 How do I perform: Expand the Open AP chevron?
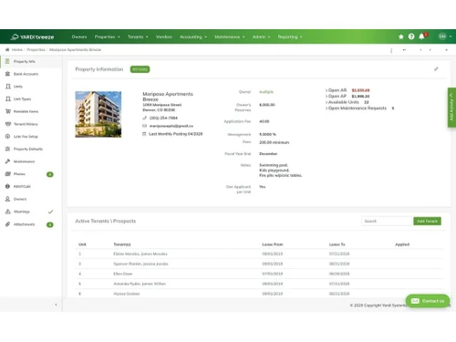coord(326,96)
